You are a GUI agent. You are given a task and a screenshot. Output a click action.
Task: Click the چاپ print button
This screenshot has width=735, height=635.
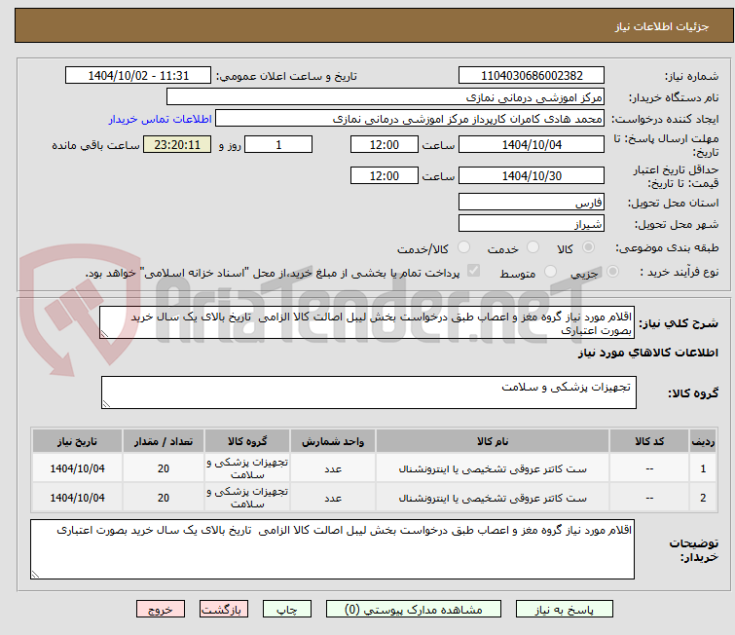[287, 610]
